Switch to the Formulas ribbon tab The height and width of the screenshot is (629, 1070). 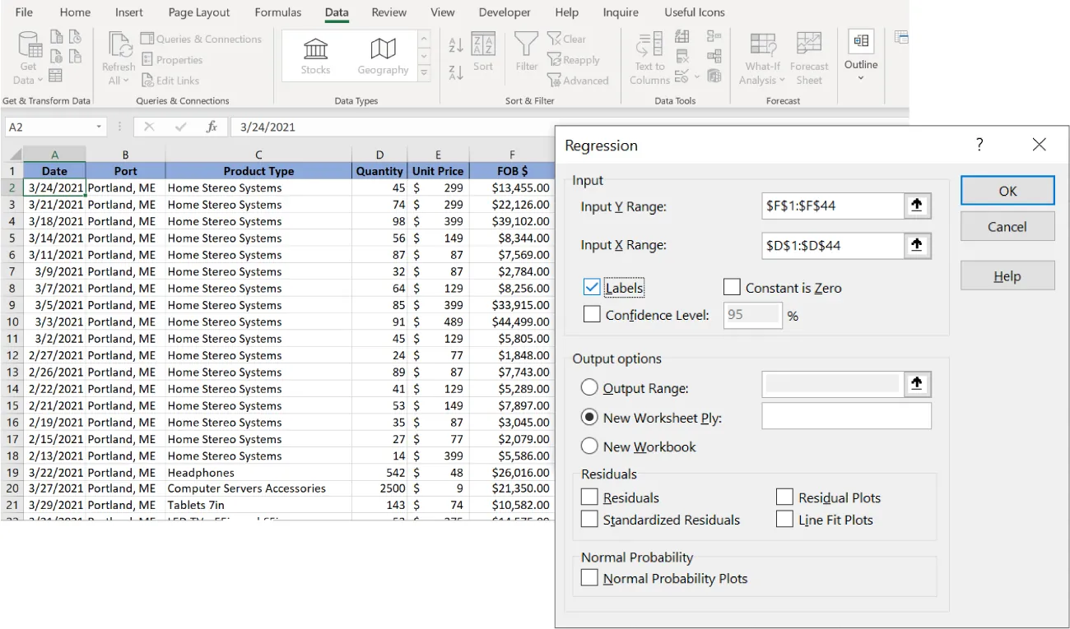pyautogui.click(x=277, y=12)
